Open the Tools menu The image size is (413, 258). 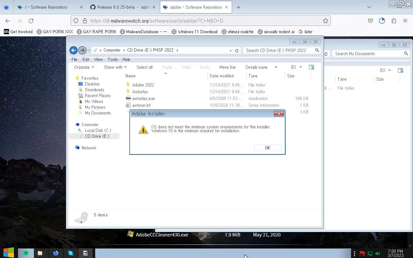coord(113,59)
